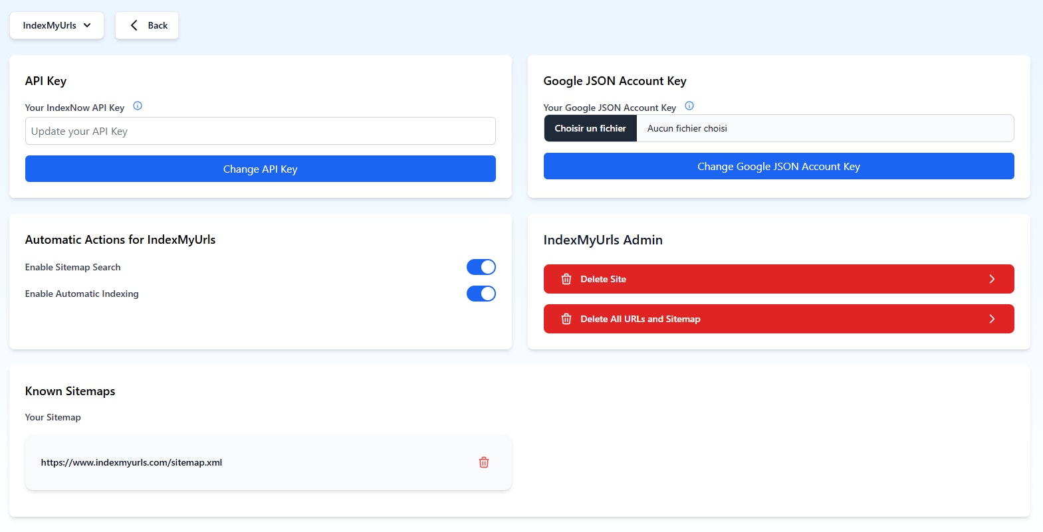Click the IndexMyUrls Admin heading
The height and width of the screenshot is (532, 1043).
click(603, 240)
